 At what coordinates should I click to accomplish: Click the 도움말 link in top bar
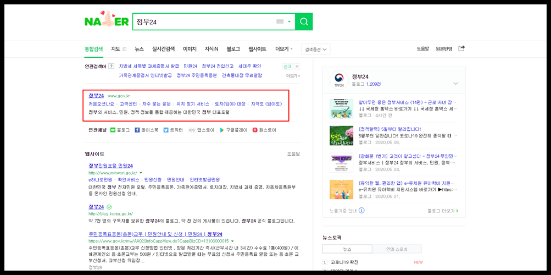tap(423, 49)
